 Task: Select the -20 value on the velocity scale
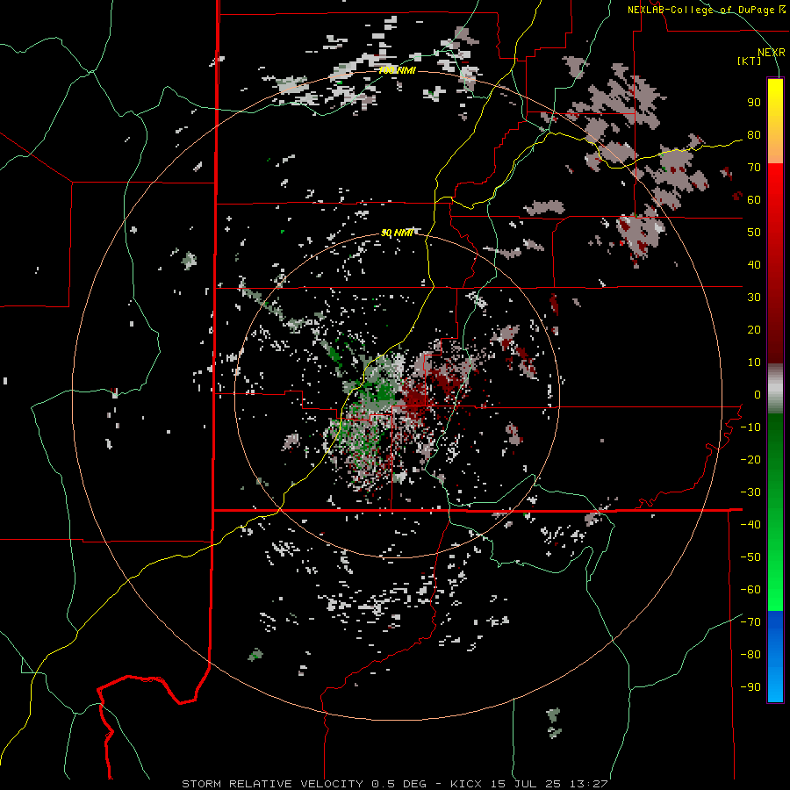pyautogui.click(x=750, y=459)
